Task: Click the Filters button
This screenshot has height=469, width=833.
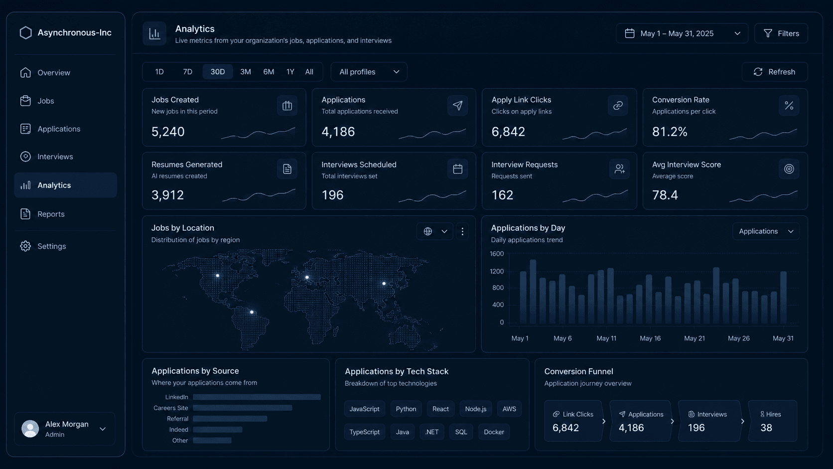Action: click(781, 33)
